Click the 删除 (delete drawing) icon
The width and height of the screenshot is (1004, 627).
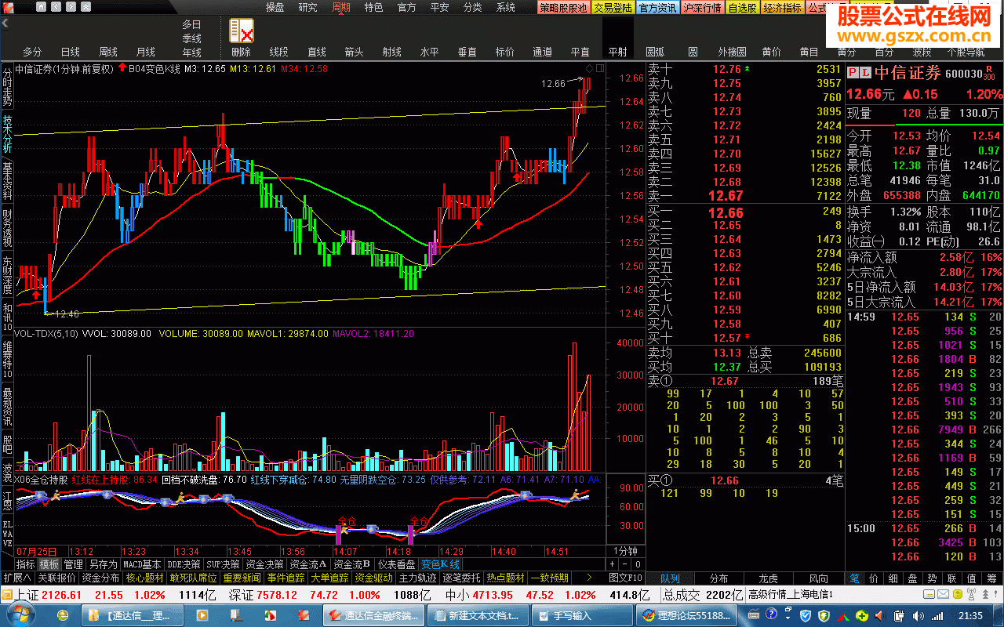click(x=242, y=31)
